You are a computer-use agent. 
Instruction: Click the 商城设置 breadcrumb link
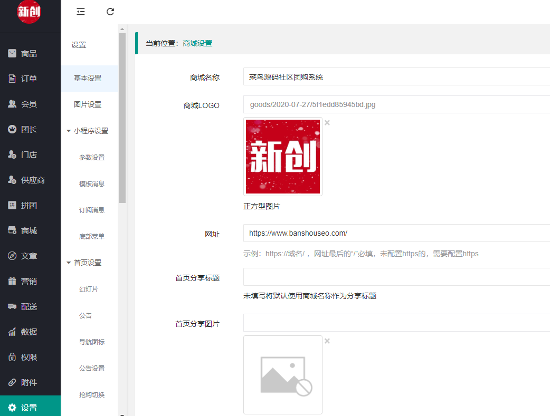tap(197, 43)
